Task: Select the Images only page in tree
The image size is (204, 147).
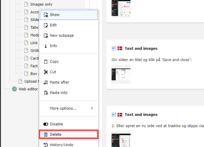Action: tap(41, 4)
